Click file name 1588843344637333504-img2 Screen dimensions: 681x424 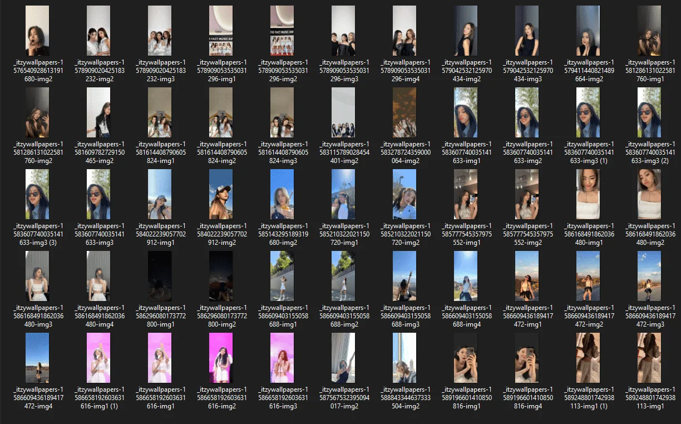point(404,398)
